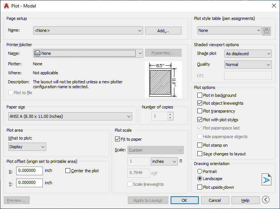Toggle Fit to paper checkbox
Viewport: 280px width, 209px height.
(x=117, y=139)
